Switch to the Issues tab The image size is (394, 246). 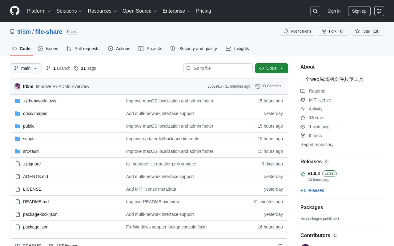48,49
